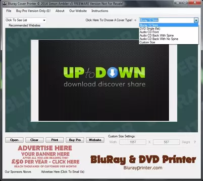Viewport: 203px width, 181px height.
Task: Open the About menu
Action: [x=60, y=11]
